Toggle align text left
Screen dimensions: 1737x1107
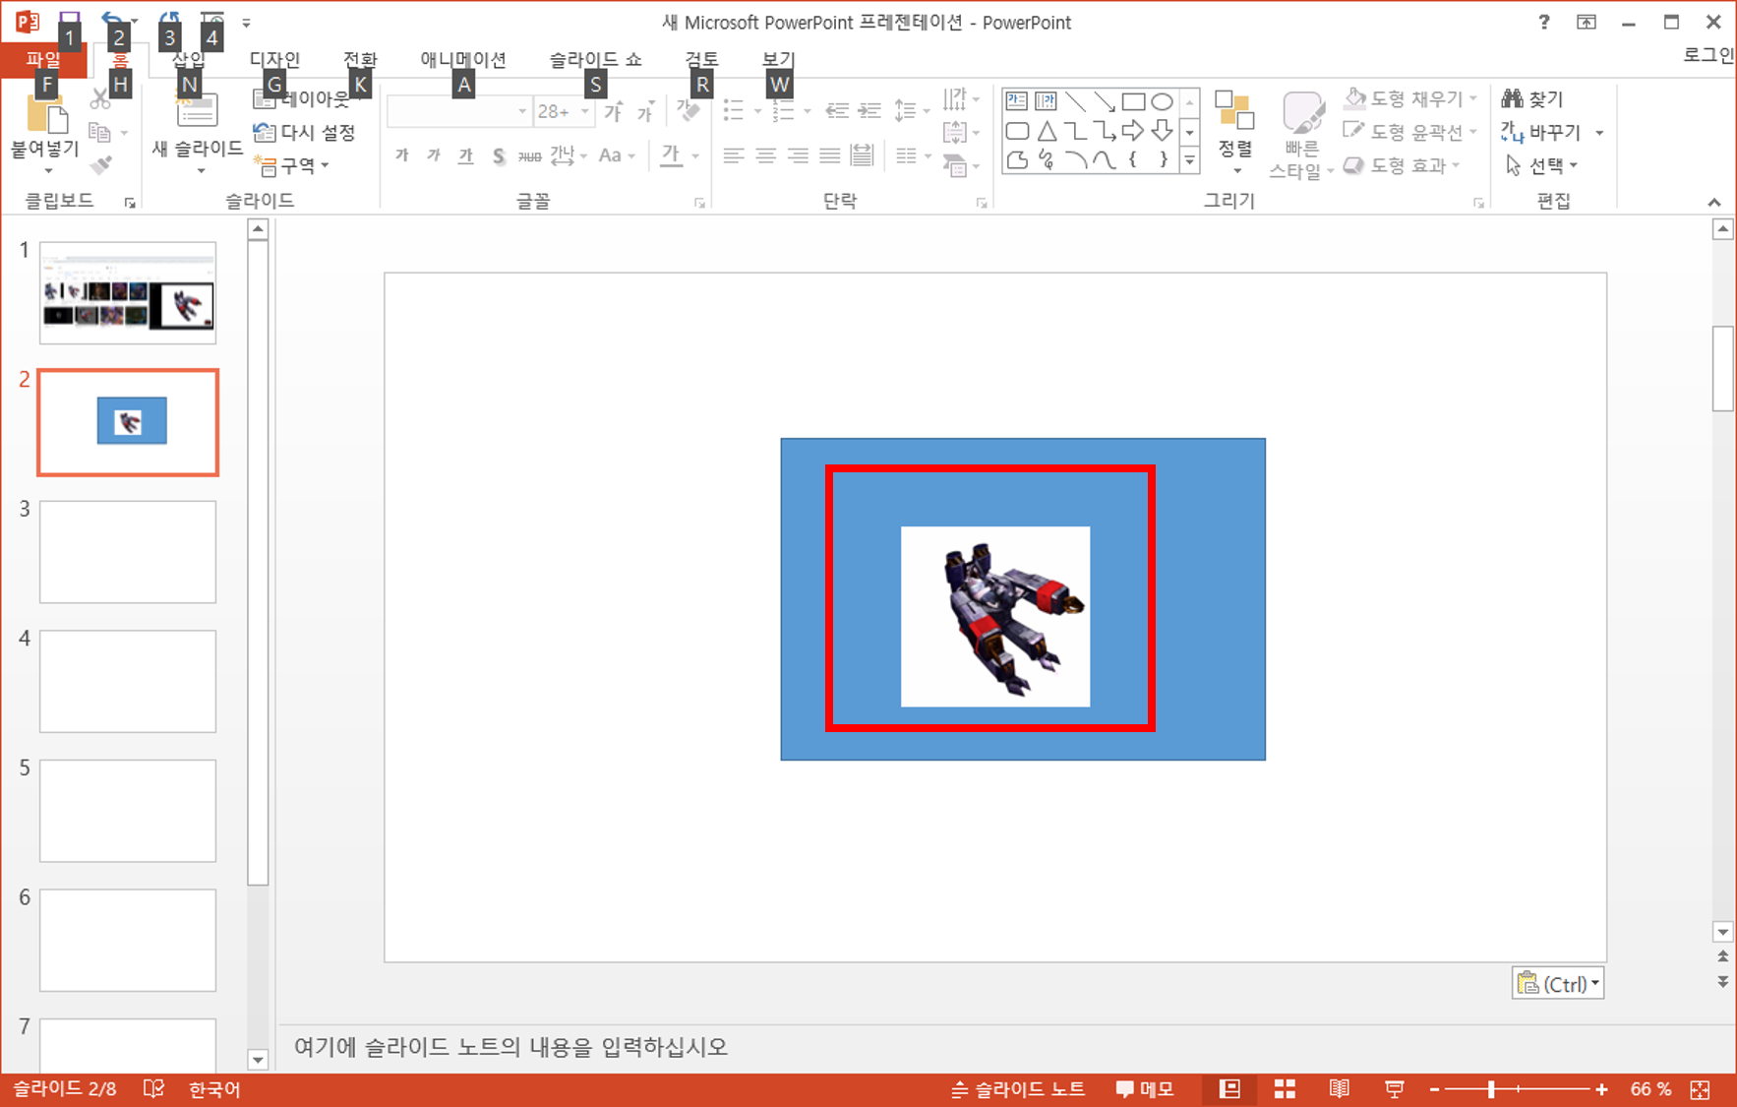(x=733, y=155)
